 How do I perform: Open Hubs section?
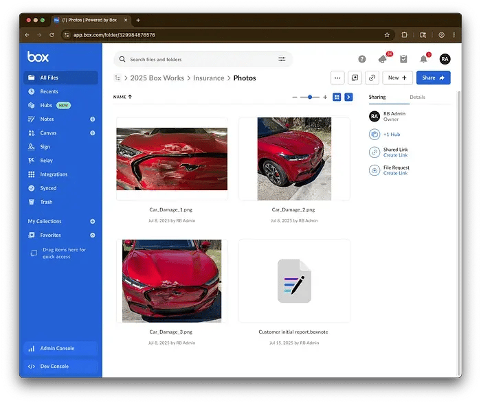point(46,105)
